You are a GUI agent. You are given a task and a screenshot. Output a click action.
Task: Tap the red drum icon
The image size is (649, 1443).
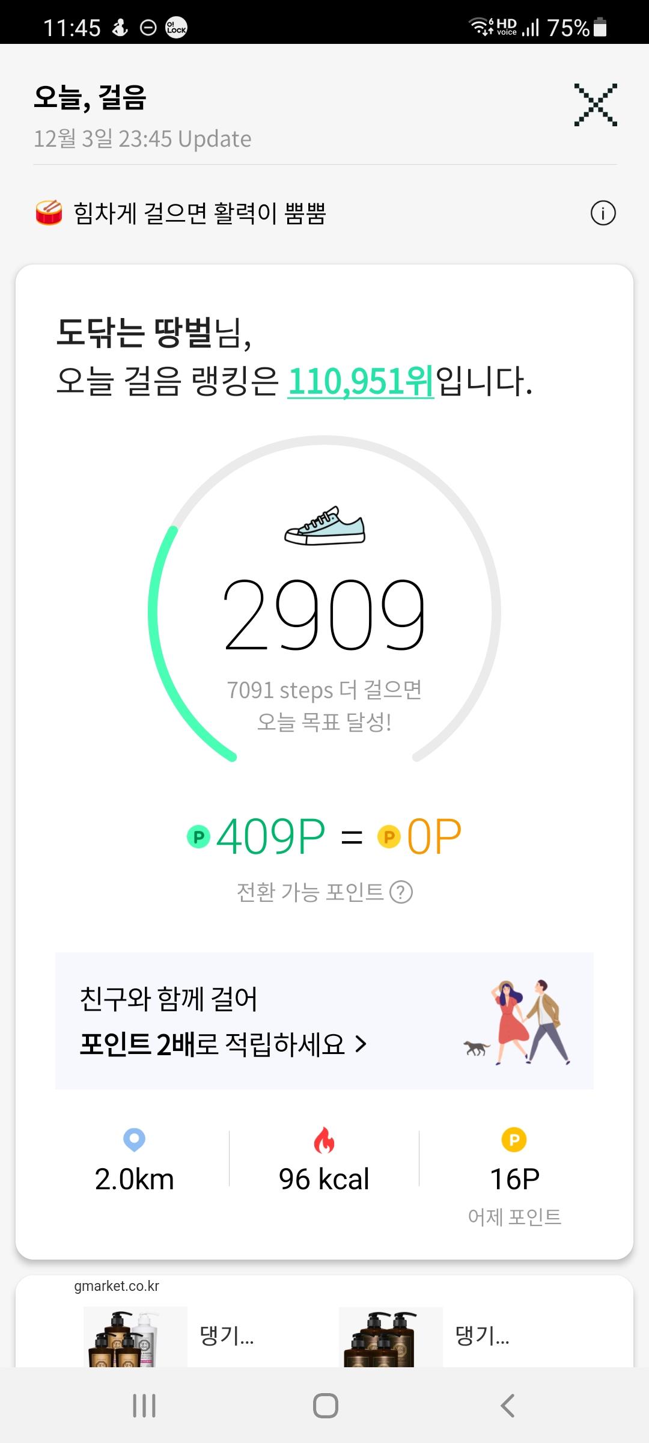(x=49, y=213)
